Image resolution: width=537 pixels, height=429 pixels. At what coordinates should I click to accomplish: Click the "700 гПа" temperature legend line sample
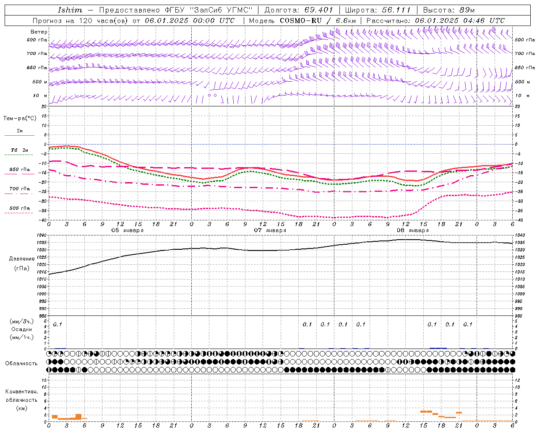coord(19,194)
